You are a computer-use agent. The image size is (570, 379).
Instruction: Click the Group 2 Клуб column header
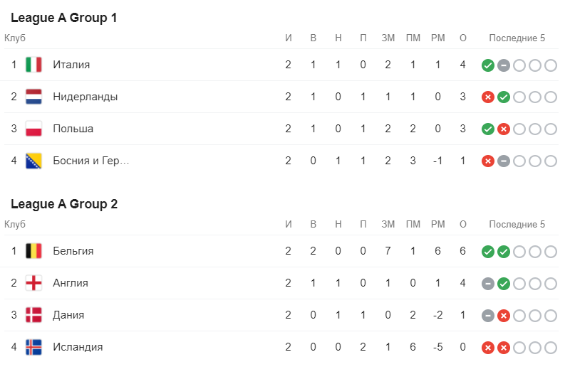(x=15, y=224)
